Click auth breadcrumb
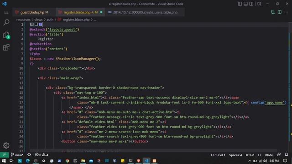Viewport: 292px width, 164px height. point(50,20)
